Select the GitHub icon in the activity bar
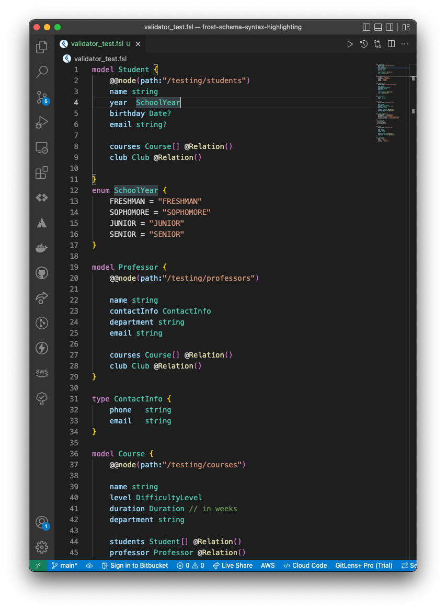 click(42, 272)
